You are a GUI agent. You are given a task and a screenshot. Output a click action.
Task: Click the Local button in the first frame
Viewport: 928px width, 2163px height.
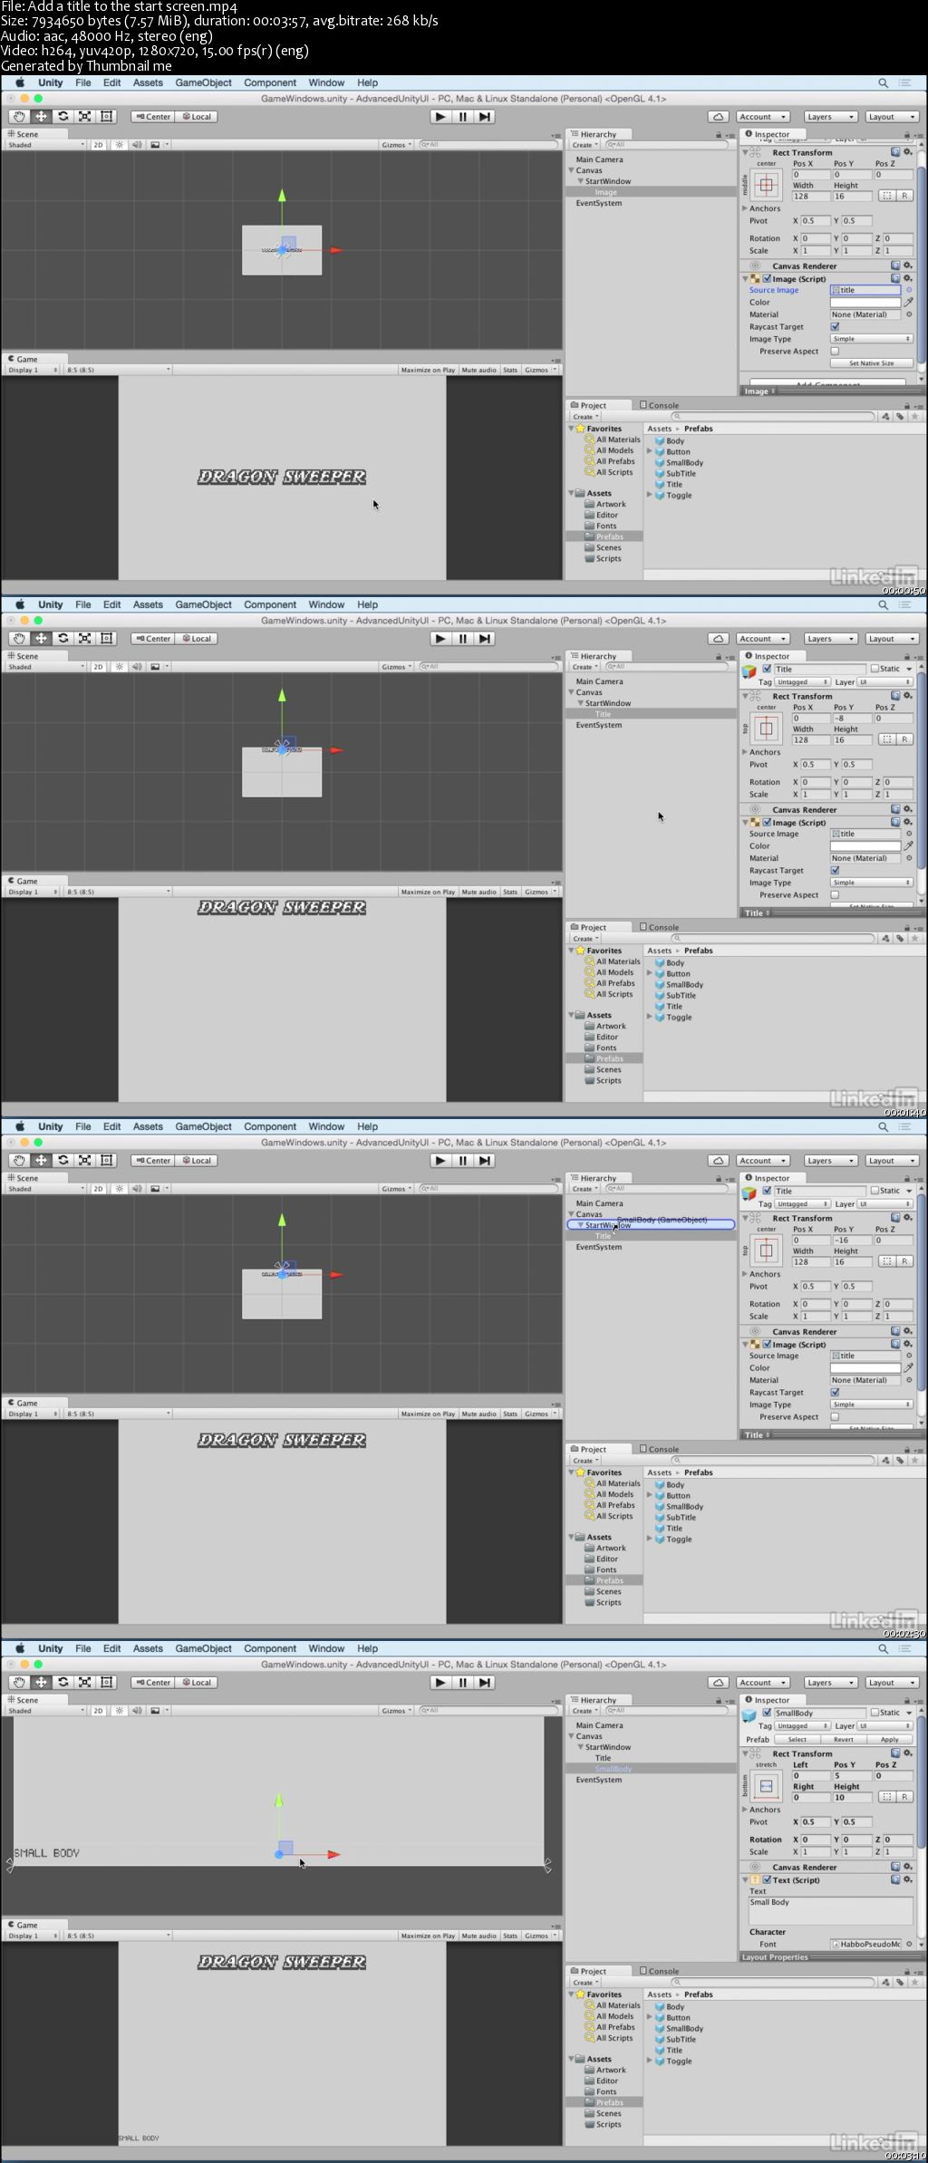coord(197,116)
